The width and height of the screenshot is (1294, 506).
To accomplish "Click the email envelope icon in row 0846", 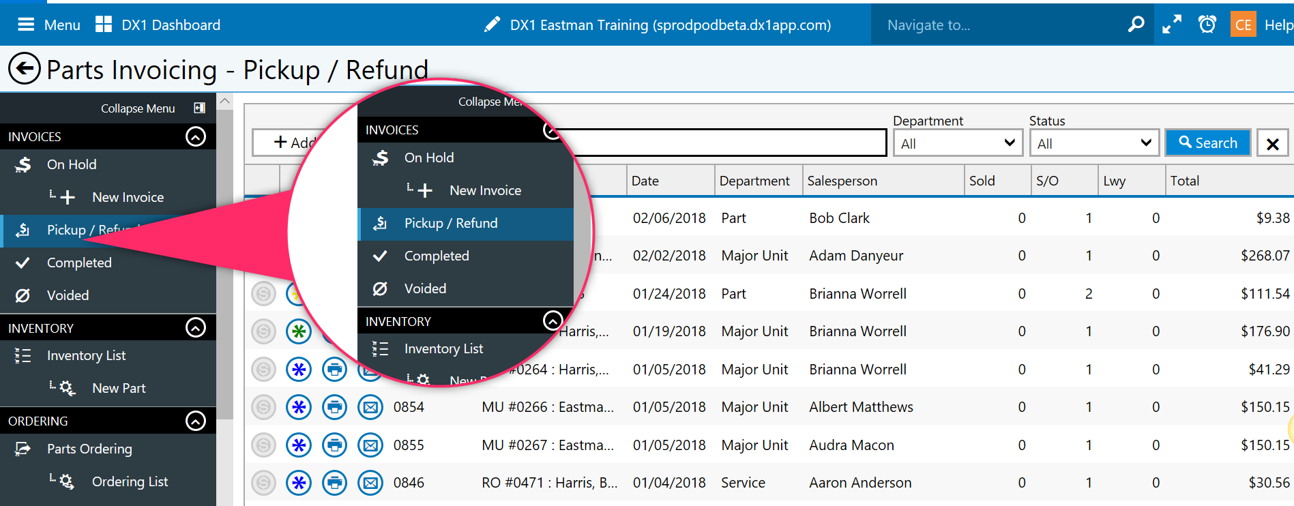I will (370, 483).
